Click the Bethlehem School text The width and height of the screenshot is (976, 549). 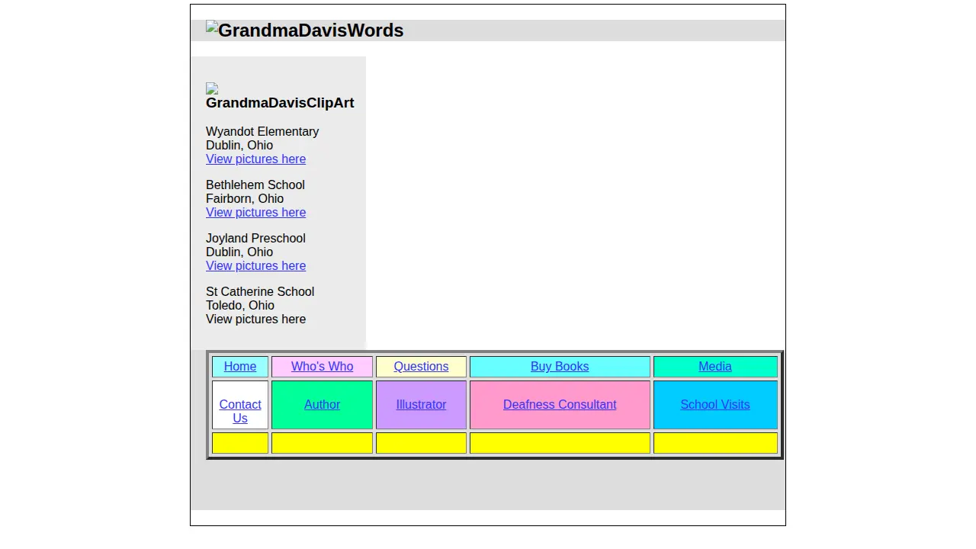tap(255, 185)
